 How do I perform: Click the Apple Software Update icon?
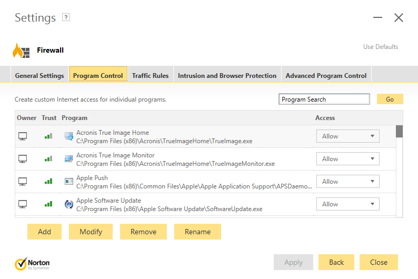(69, 204)
